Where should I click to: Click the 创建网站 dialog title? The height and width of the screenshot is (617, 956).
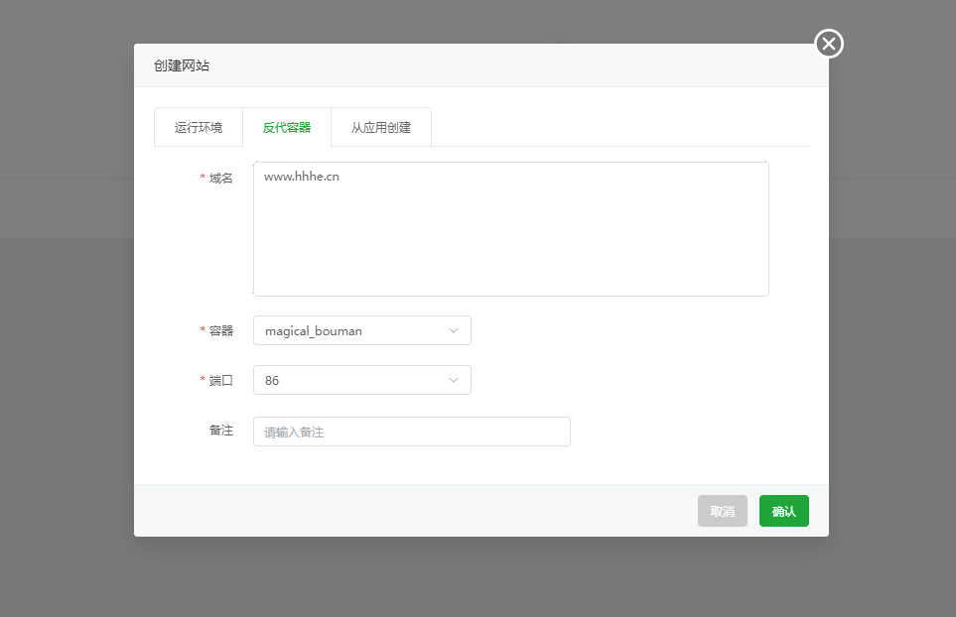coord(182,65)
